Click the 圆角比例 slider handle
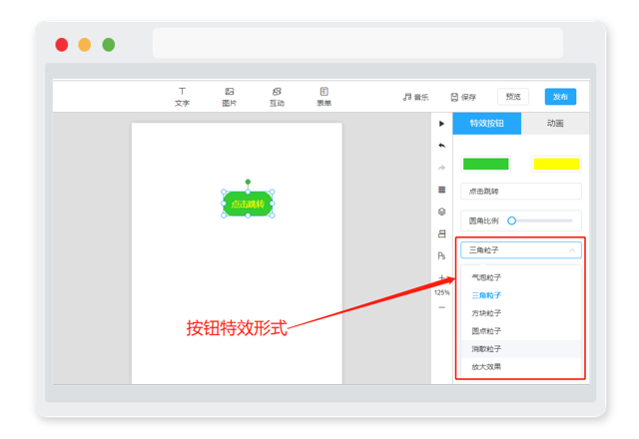This screenshot has width=639, height=439. click(x=512, y=220)
